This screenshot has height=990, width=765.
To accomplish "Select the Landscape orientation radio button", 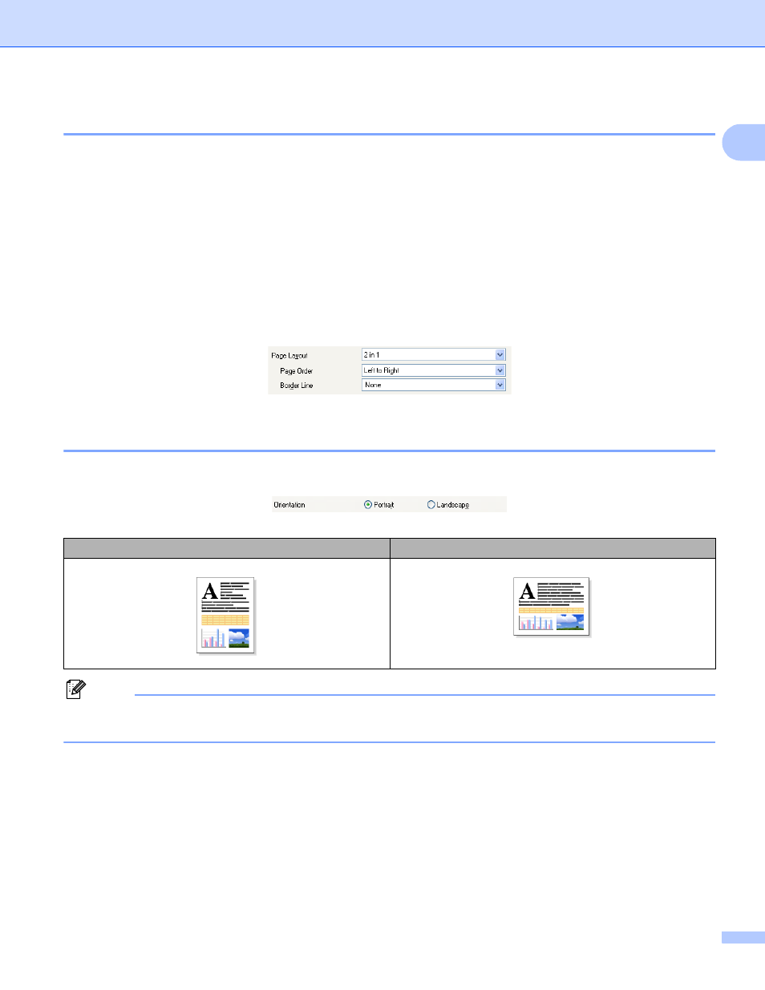I will pos(431,505).
